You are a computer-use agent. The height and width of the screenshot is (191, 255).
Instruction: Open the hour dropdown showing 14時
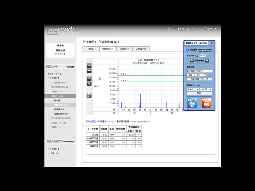pos(191,75)
